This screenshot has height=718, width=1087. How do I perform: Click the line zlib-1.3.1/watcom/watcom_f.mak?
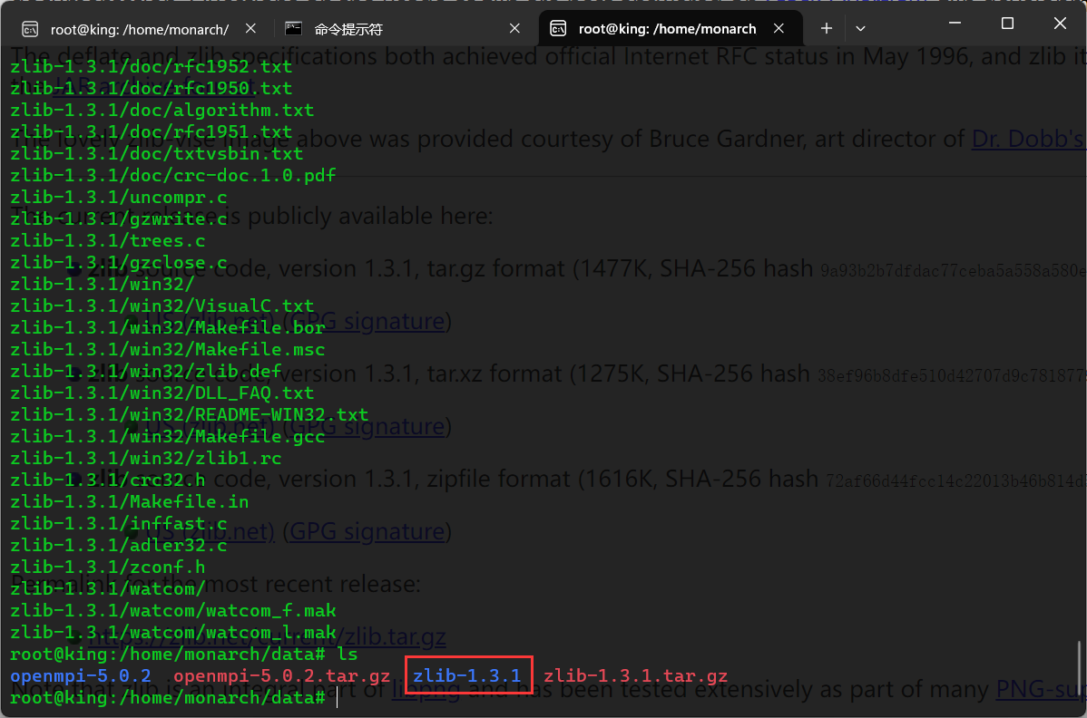coord(172,611)
